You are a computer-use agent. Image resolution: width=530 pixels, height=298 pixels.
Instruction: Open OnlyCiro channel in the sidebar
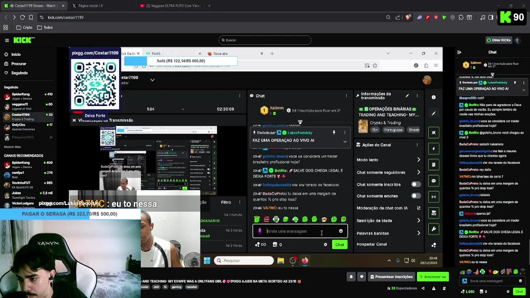[x=28, y=127]
